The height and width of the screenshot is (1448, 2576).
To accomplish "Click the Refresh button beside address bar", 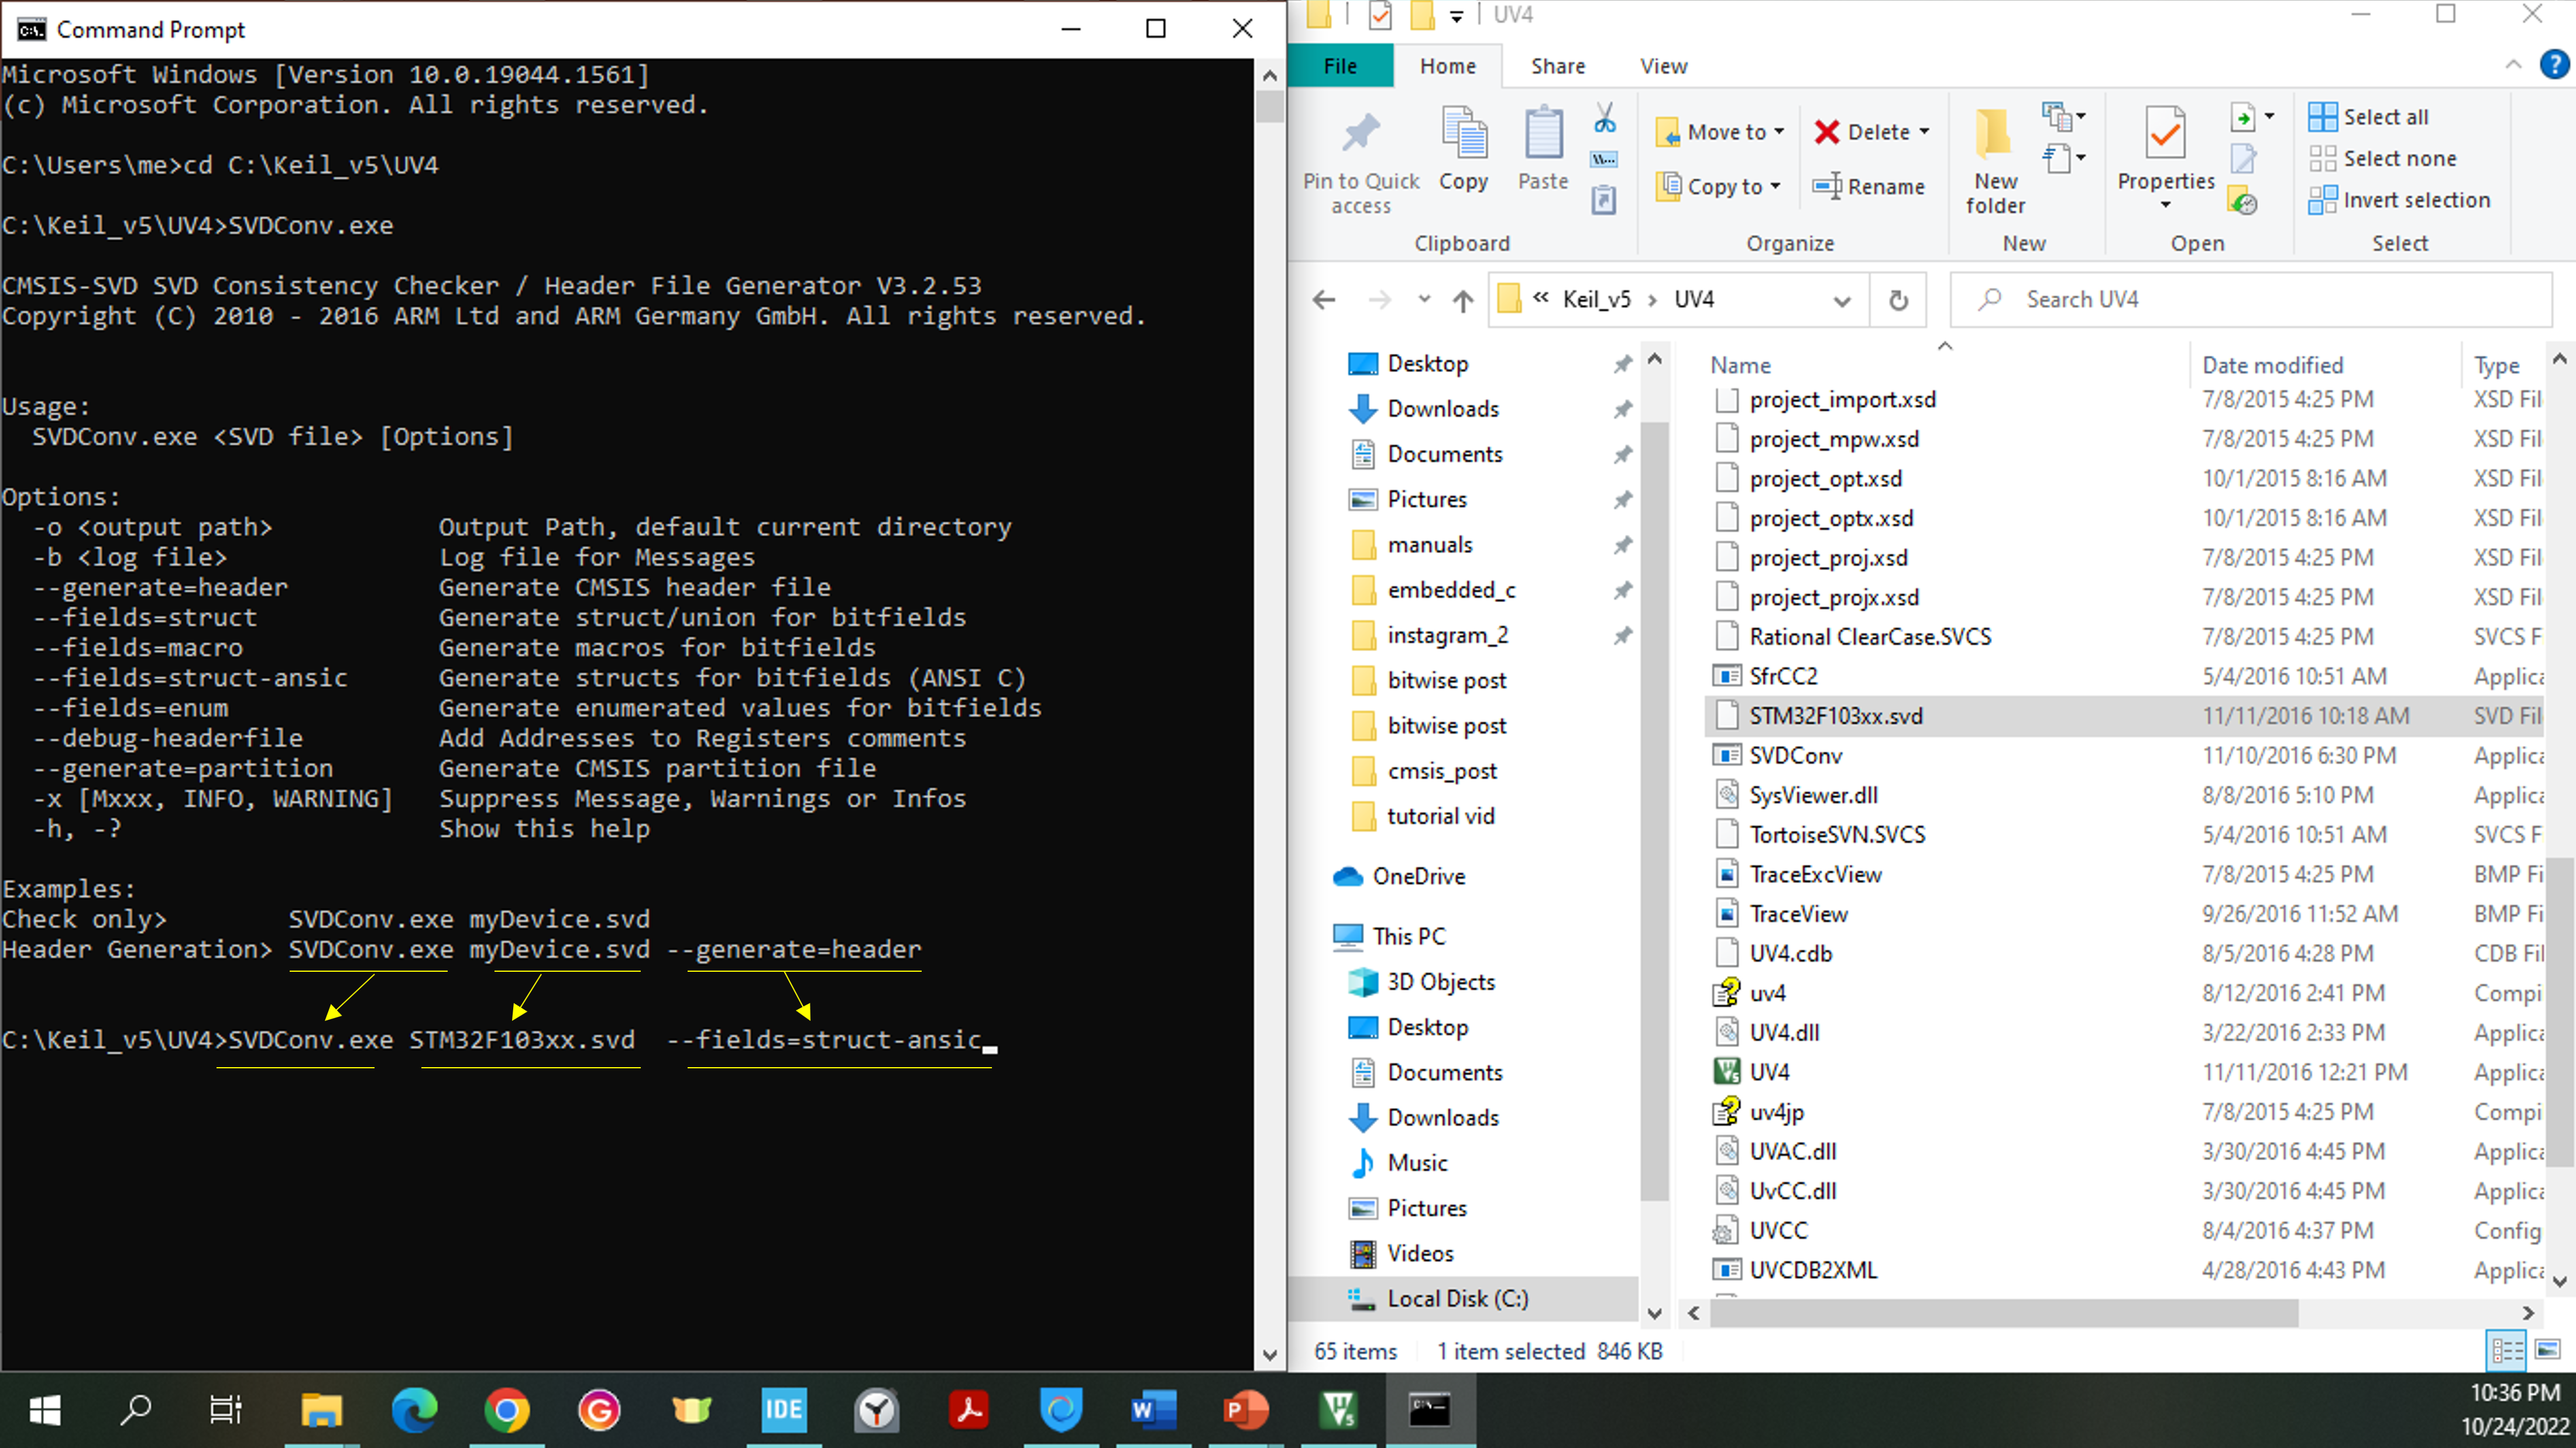I will click(1898, 300).
